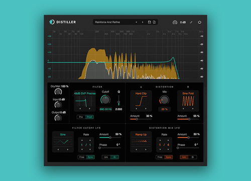Click Distortion Mix LFO Amount slider handle
The image size is (251, 181).
(x=188, y=138)
